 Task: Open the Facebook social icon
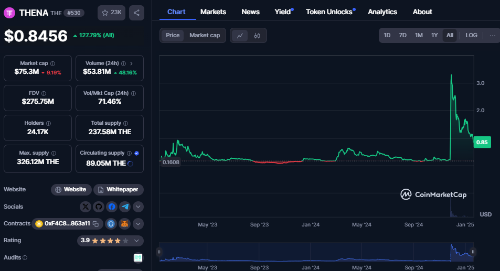pos(112,207)
